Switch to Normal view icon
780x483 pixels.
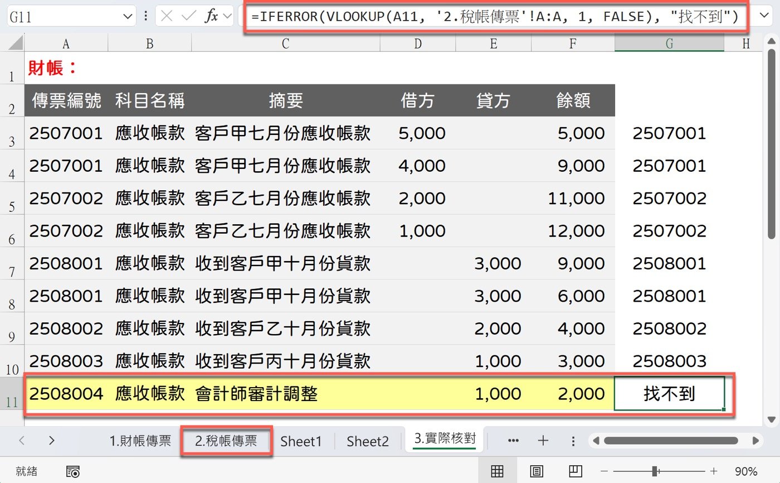click(498, 471)
